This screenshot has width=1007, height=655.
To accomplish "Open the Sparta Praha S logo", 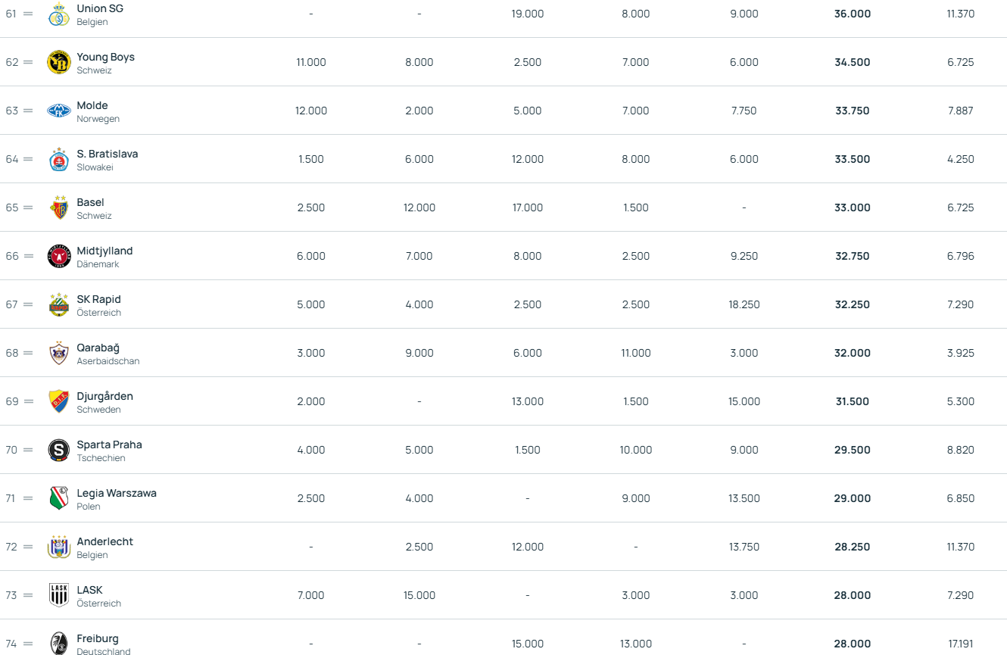I will (59, 450).
